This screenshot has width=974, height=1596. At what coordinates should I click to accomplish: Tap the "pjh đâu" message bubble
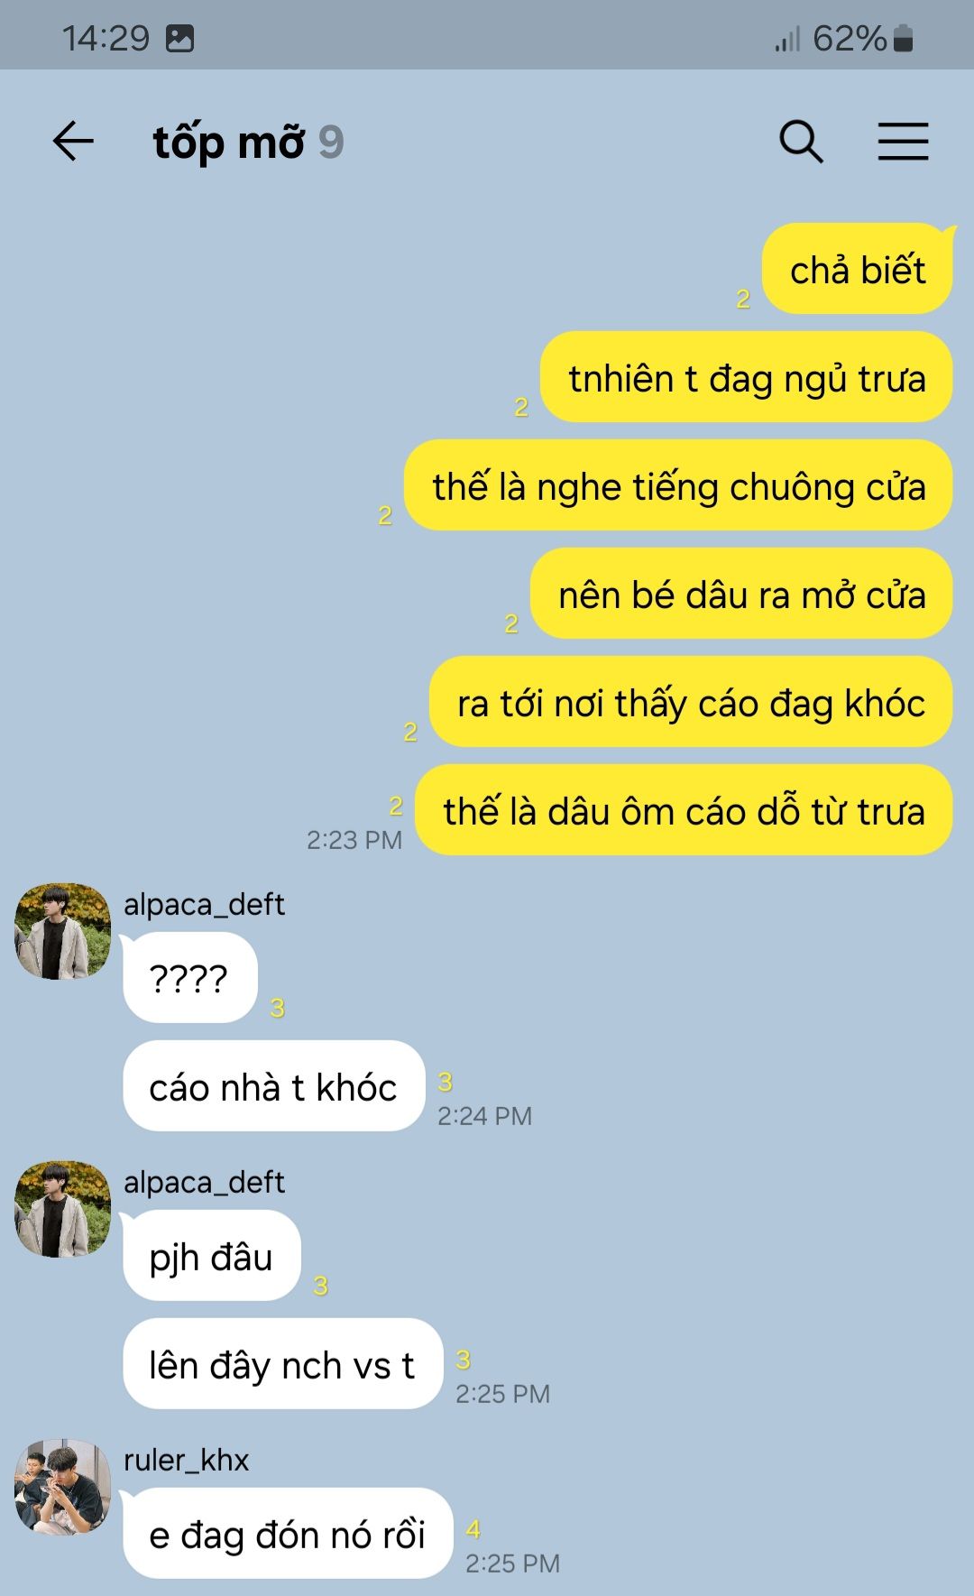[x=211, y=1256]
